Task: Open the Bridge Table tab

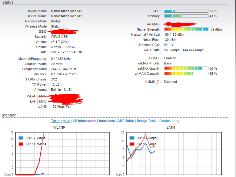Action: [147, 121]
